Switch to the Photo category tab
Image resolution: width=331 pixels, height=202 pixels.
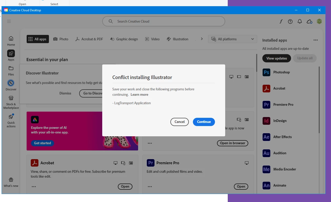(x=61, y=39)
